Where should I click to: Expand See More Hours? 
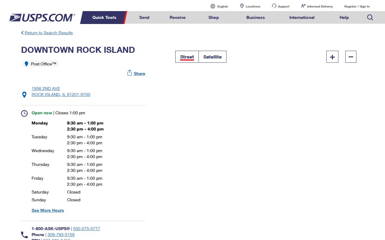point(48,210)
